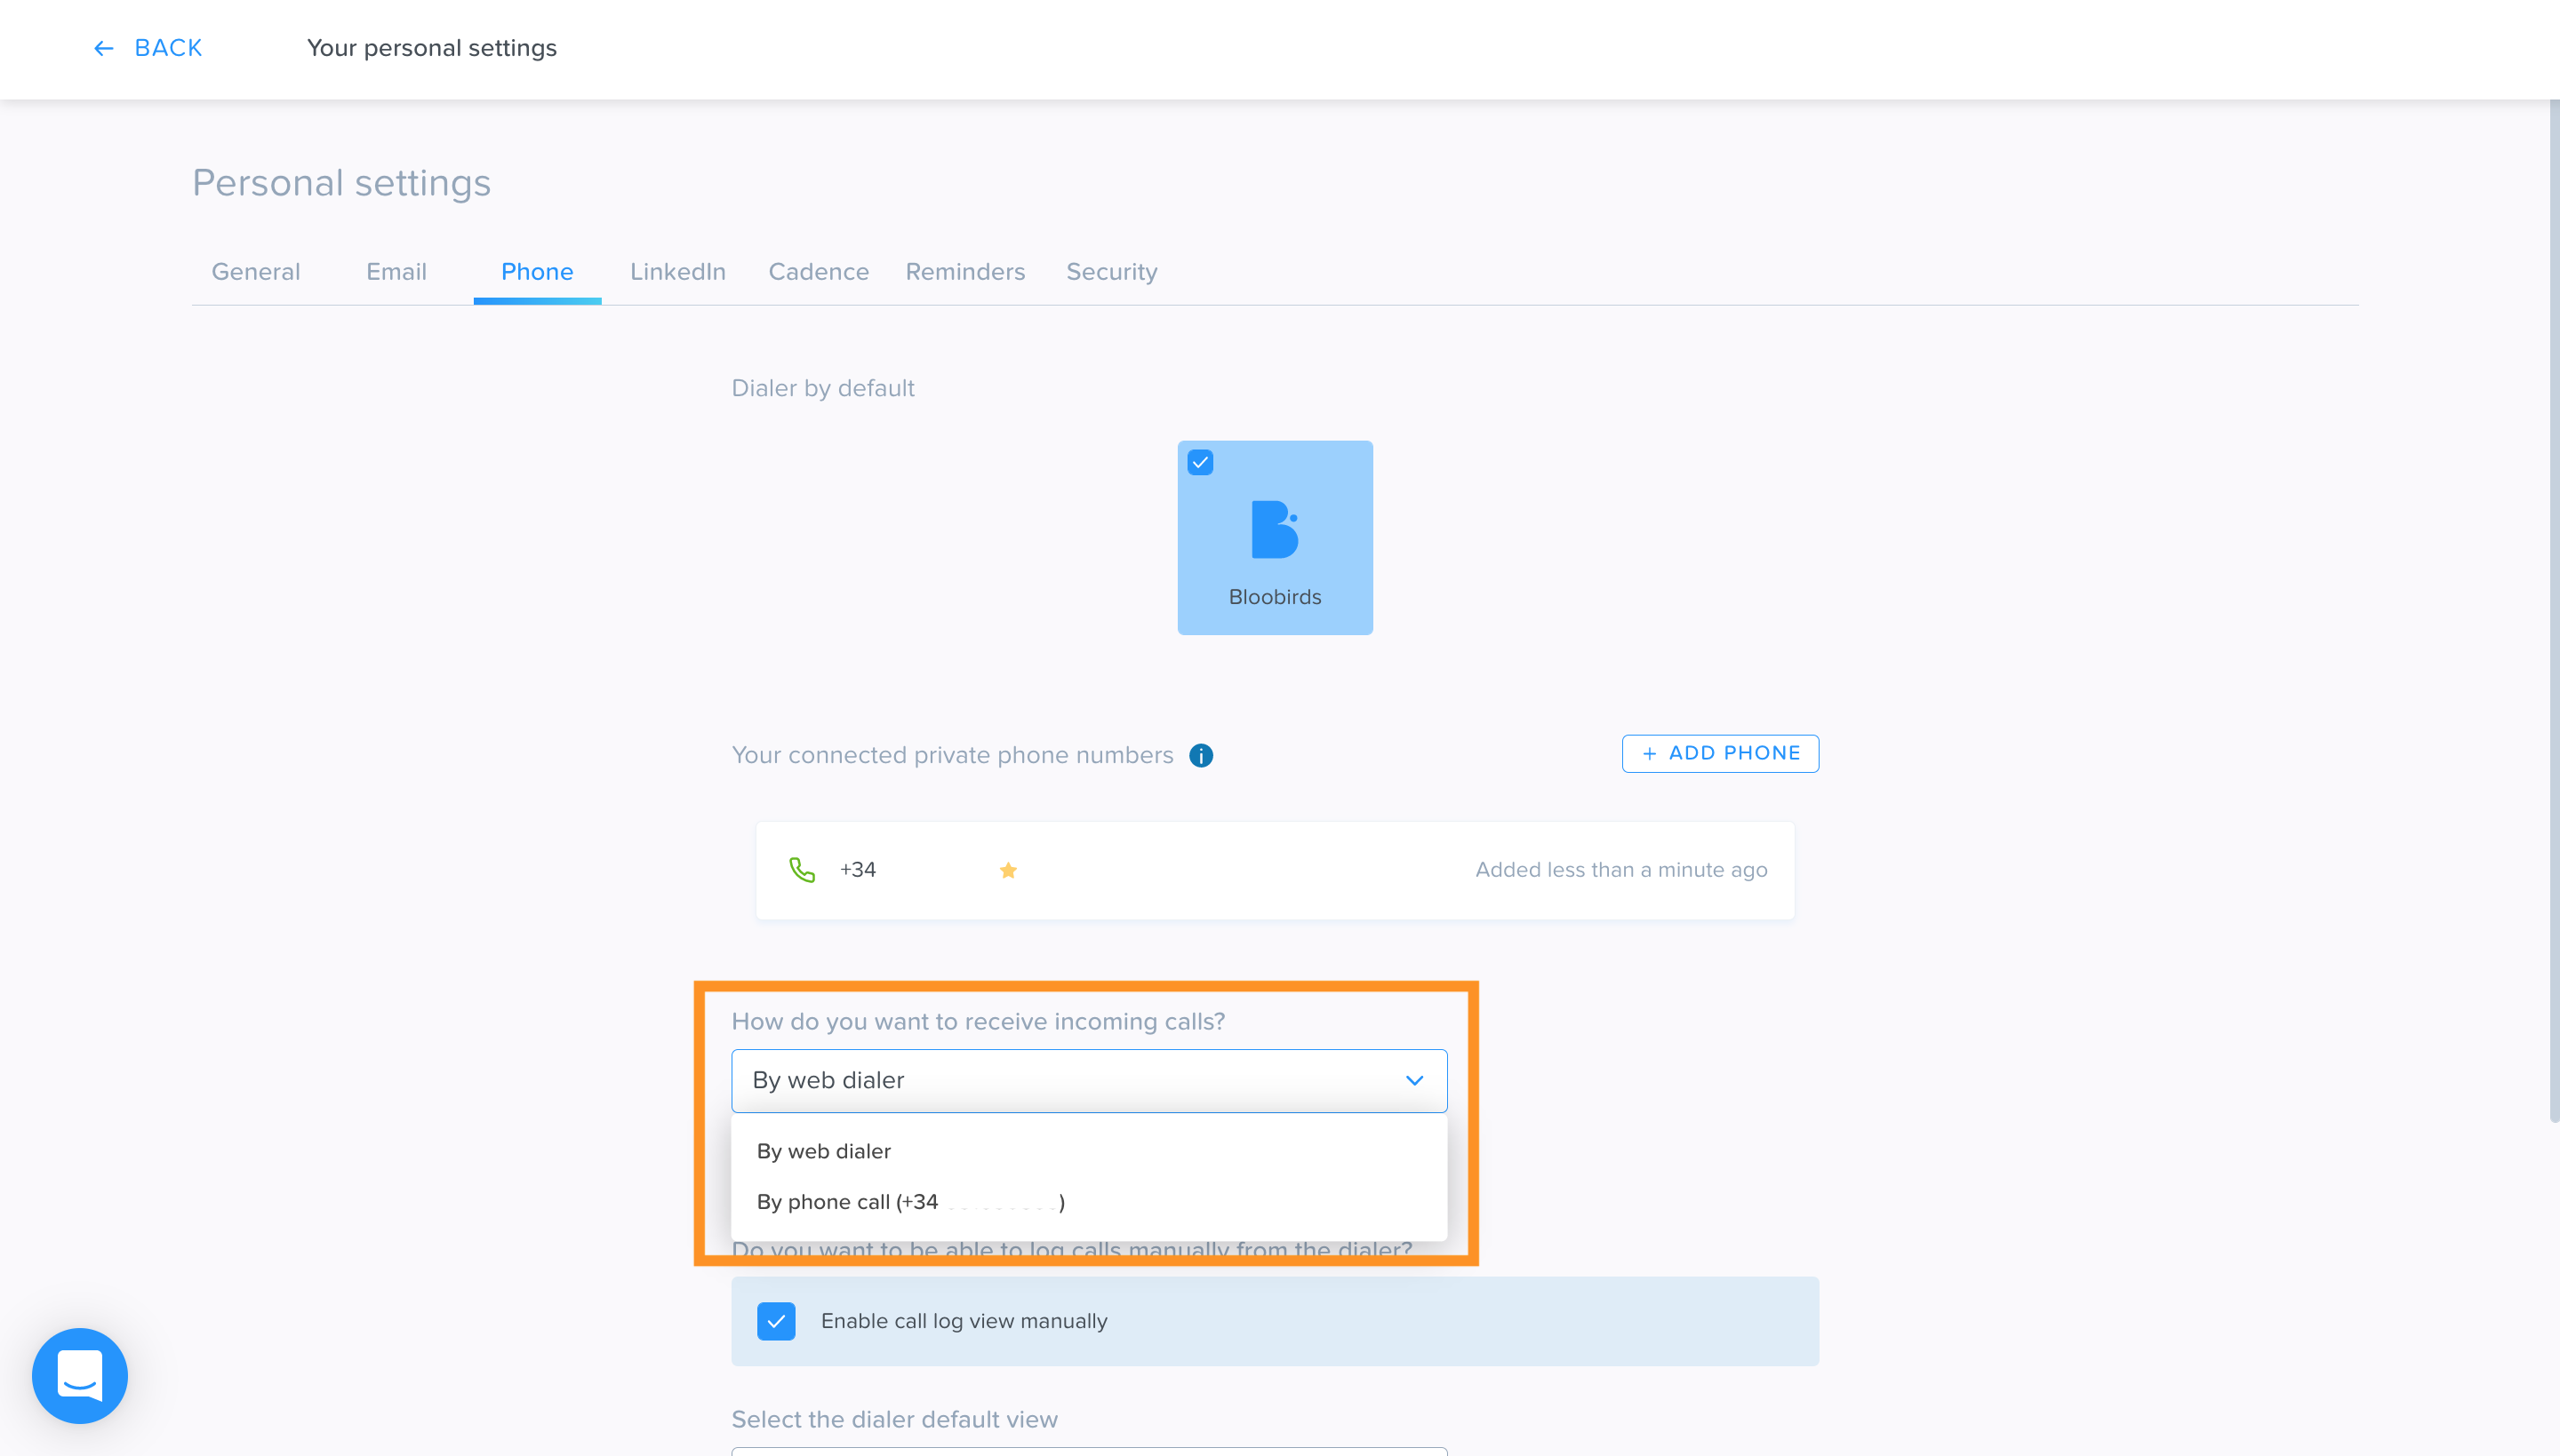Click the page vertical scrollbar
The image size is (2560, 1456).
(2553, 610)
